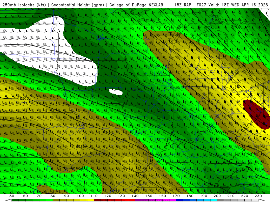This screenshot has width=270, height=202.
Task: Click the 180 value on the legend scale
Action: pos(190,196)
